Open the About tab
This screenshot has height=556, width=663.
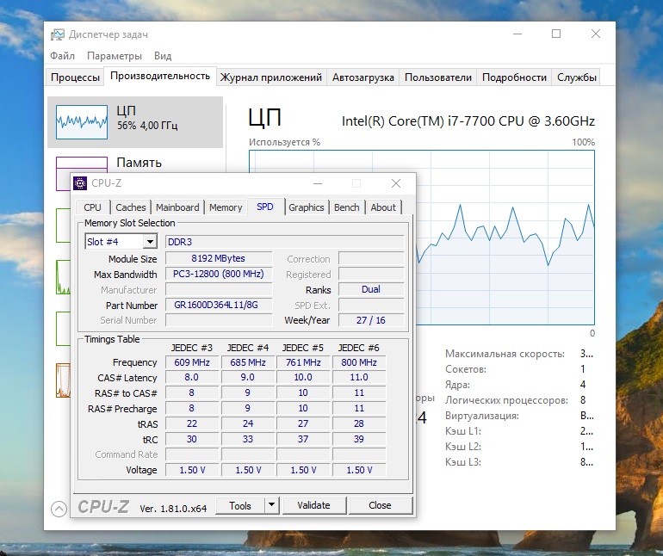point(383,207)
